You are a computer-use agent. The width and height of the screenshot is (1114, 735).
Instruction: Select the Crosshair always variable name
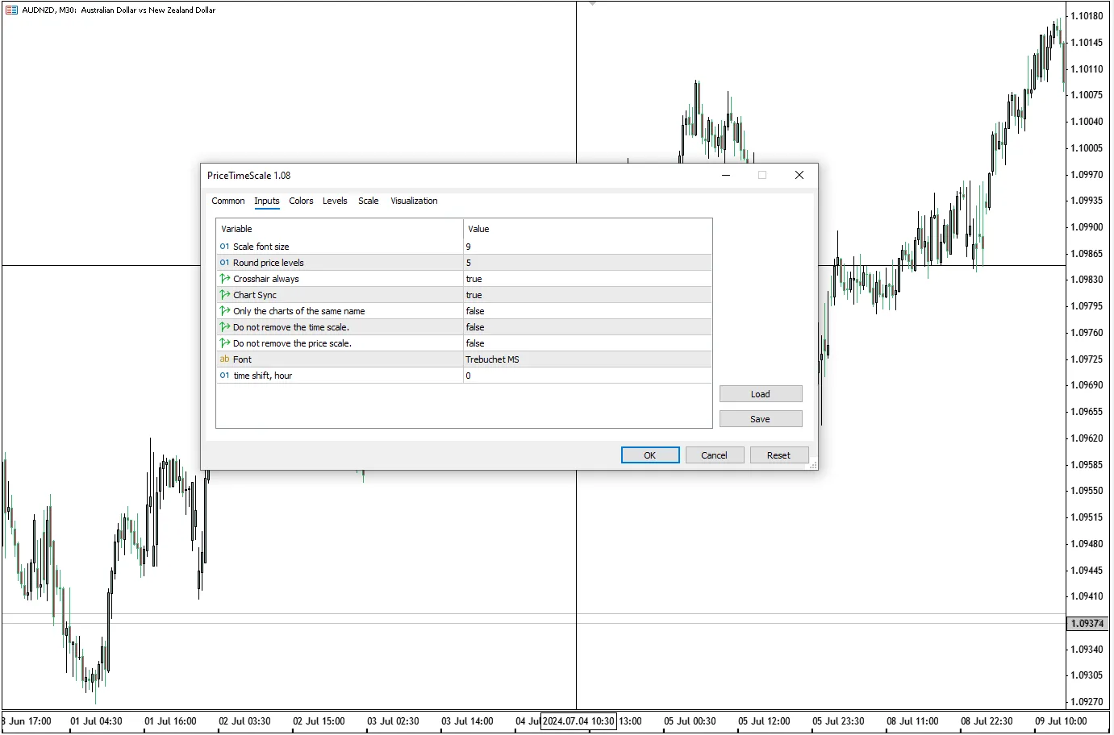(x=266, y=279)
